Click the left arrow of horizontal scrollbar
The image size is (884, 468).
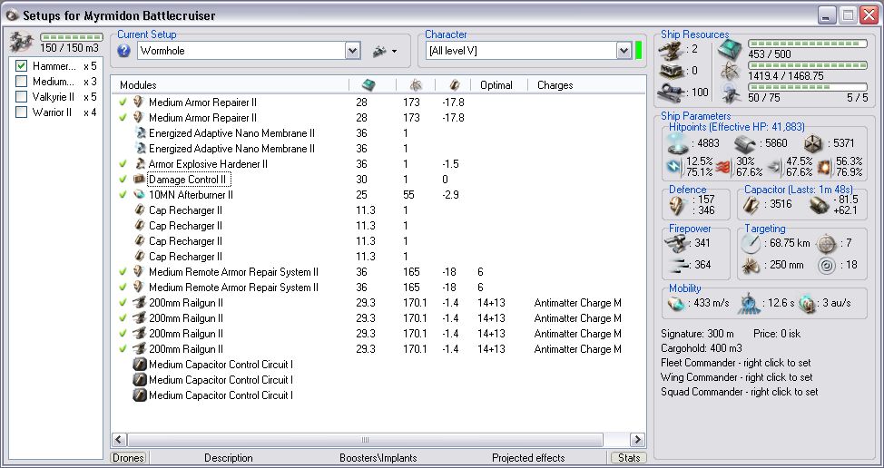119,440
